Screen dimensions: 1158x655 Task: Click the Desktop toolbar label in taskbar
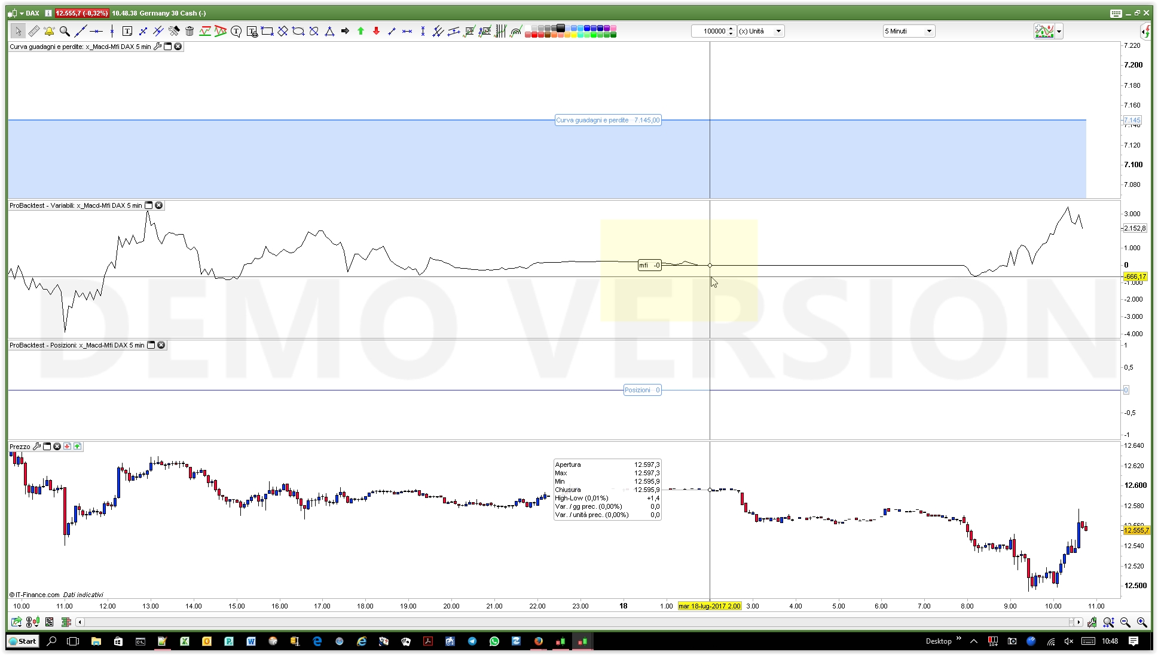tap(938, 641)
